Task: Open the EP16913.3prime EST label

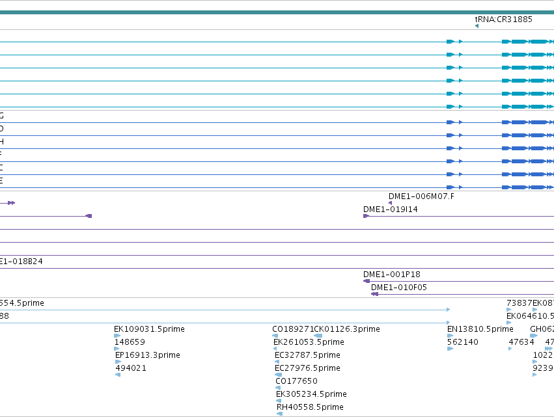Action: coord(148,355)
